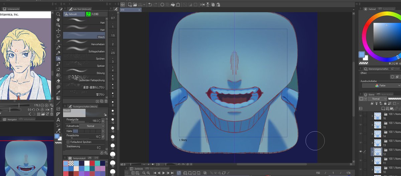The width and height of the screenshot is (401, 176).
Task: Select the Gradient tool
Action: pyautogui.click(x=58, y=98)
